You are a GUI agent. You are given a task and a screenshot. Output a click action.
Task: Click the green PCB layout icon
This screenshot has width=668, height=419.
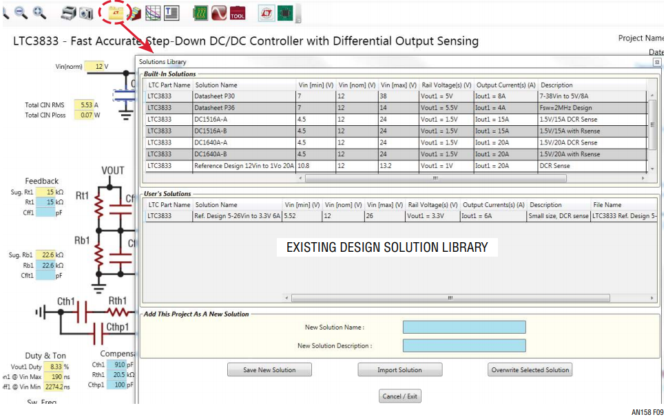click(200, 13)
